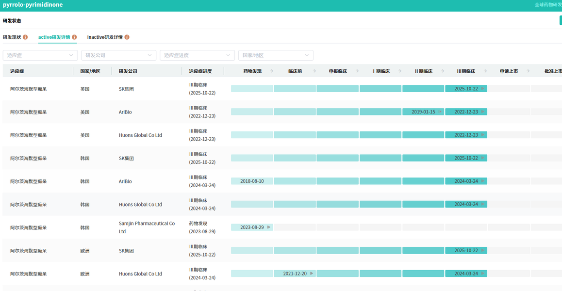Click flag icon on Samjin 2023-08-29 bar
Screen dimensions: 562x291
pos(269,227)
